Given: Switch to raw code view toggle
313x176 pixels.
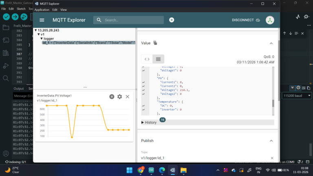Looking at the screenshot, I should tap(147, 59).
